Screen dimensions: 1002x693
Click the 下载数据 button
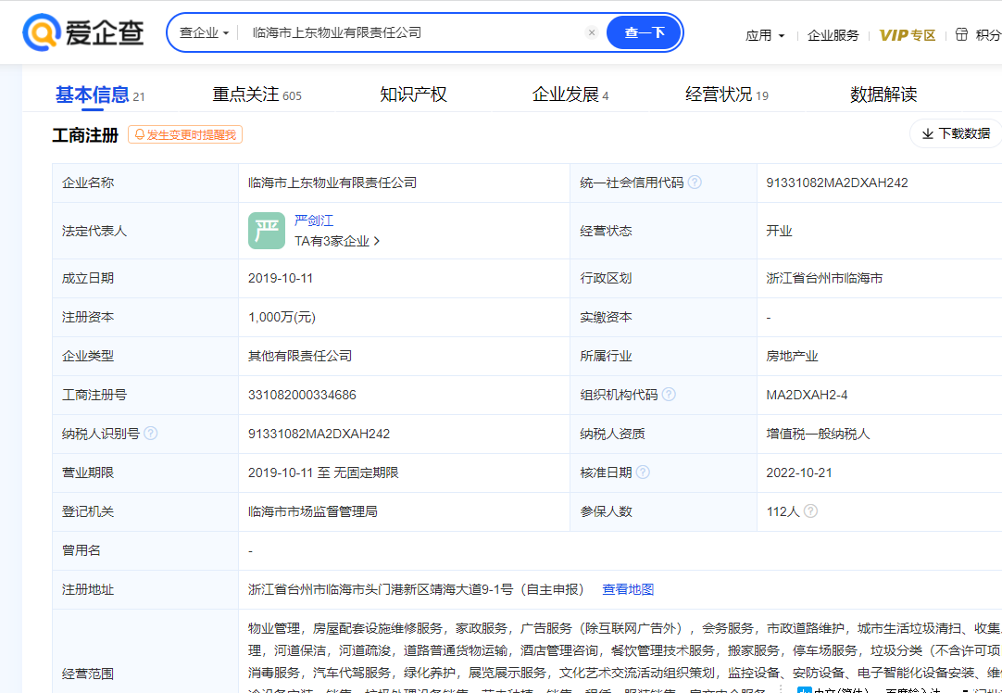956,133
